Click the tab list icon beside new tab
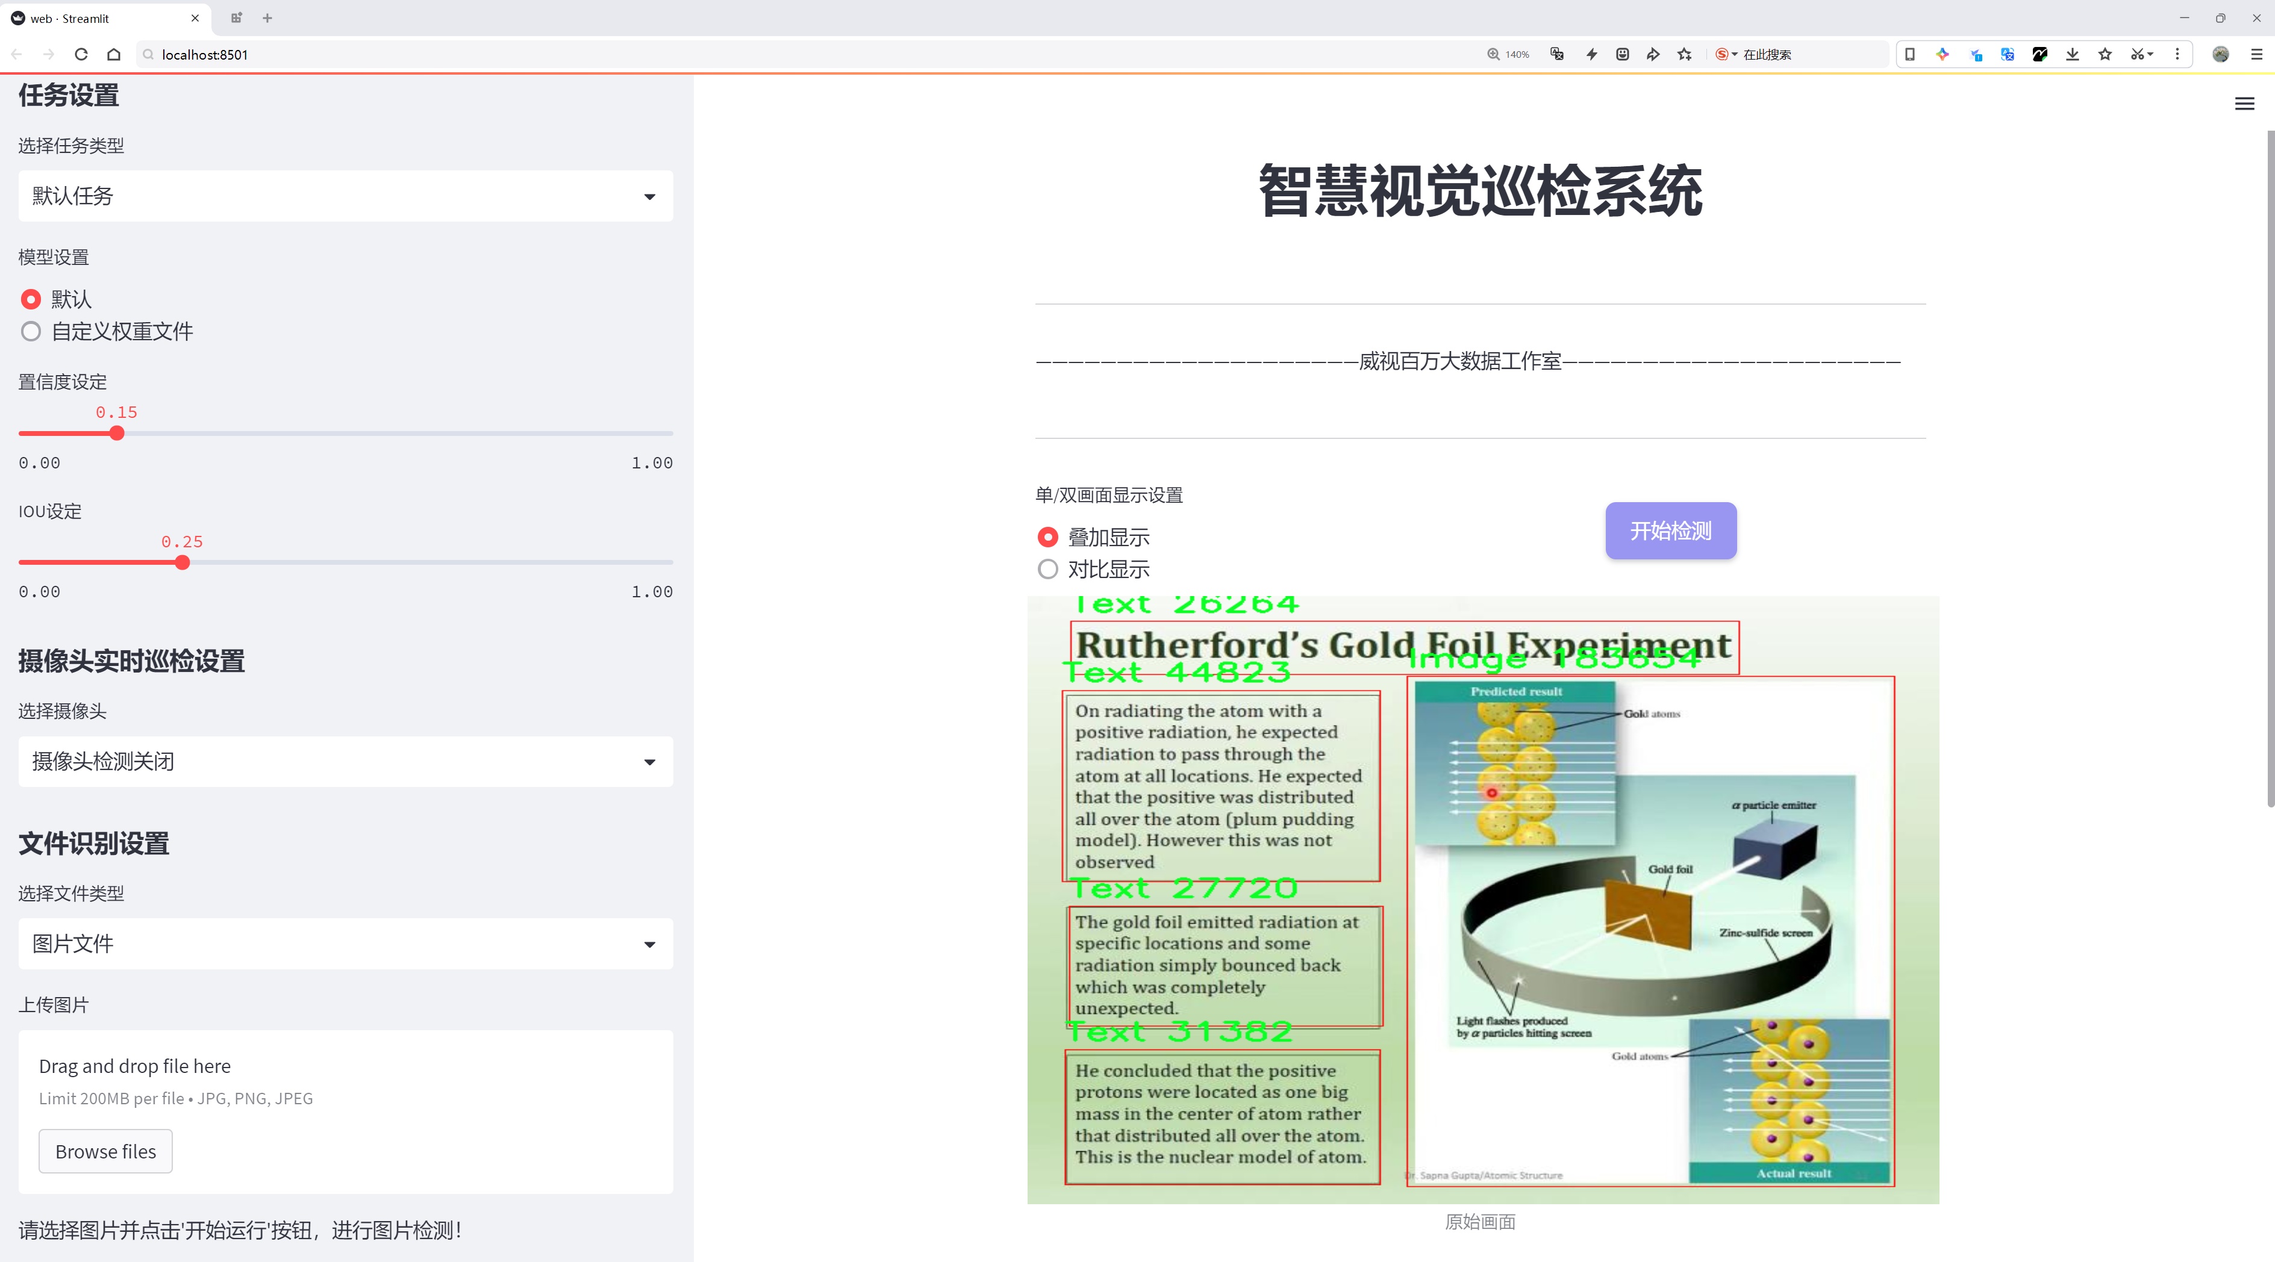 (236, 17)
